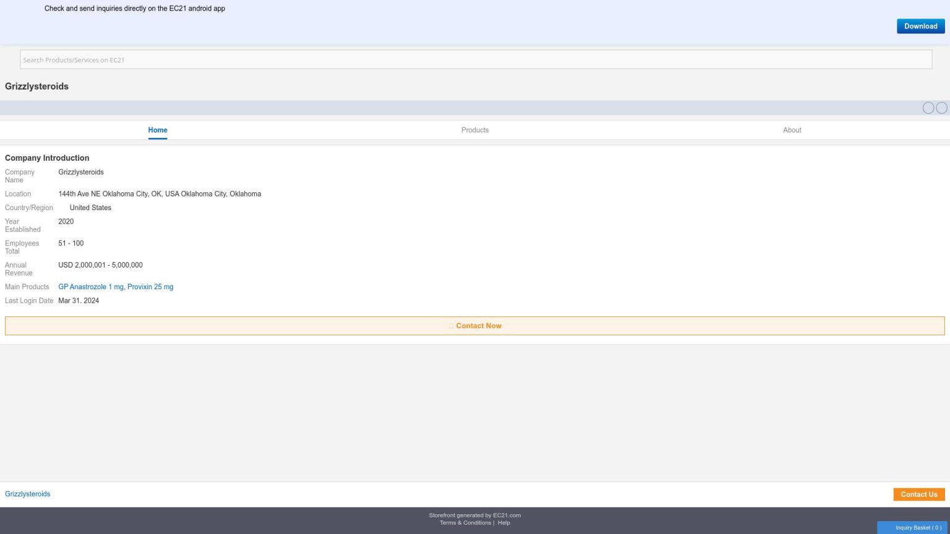Switch to the Products tab
The width and height of the screenshot is (950, 534).
[474, 130]
